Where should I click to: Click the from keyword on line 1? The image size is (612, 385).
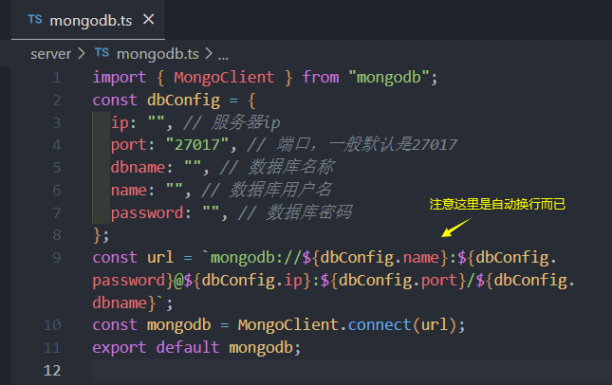[321, 77]
